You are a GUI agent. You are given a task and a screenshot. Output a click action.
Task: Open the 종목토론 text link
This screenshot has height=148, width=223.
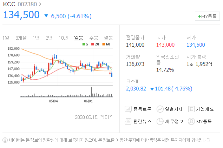(142, 109)
